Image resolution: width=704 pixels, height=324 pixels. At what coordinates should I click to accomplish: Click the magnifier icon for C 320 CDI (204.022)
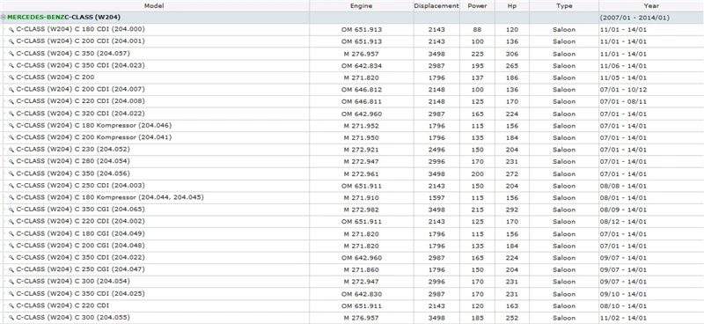[11, 114]
